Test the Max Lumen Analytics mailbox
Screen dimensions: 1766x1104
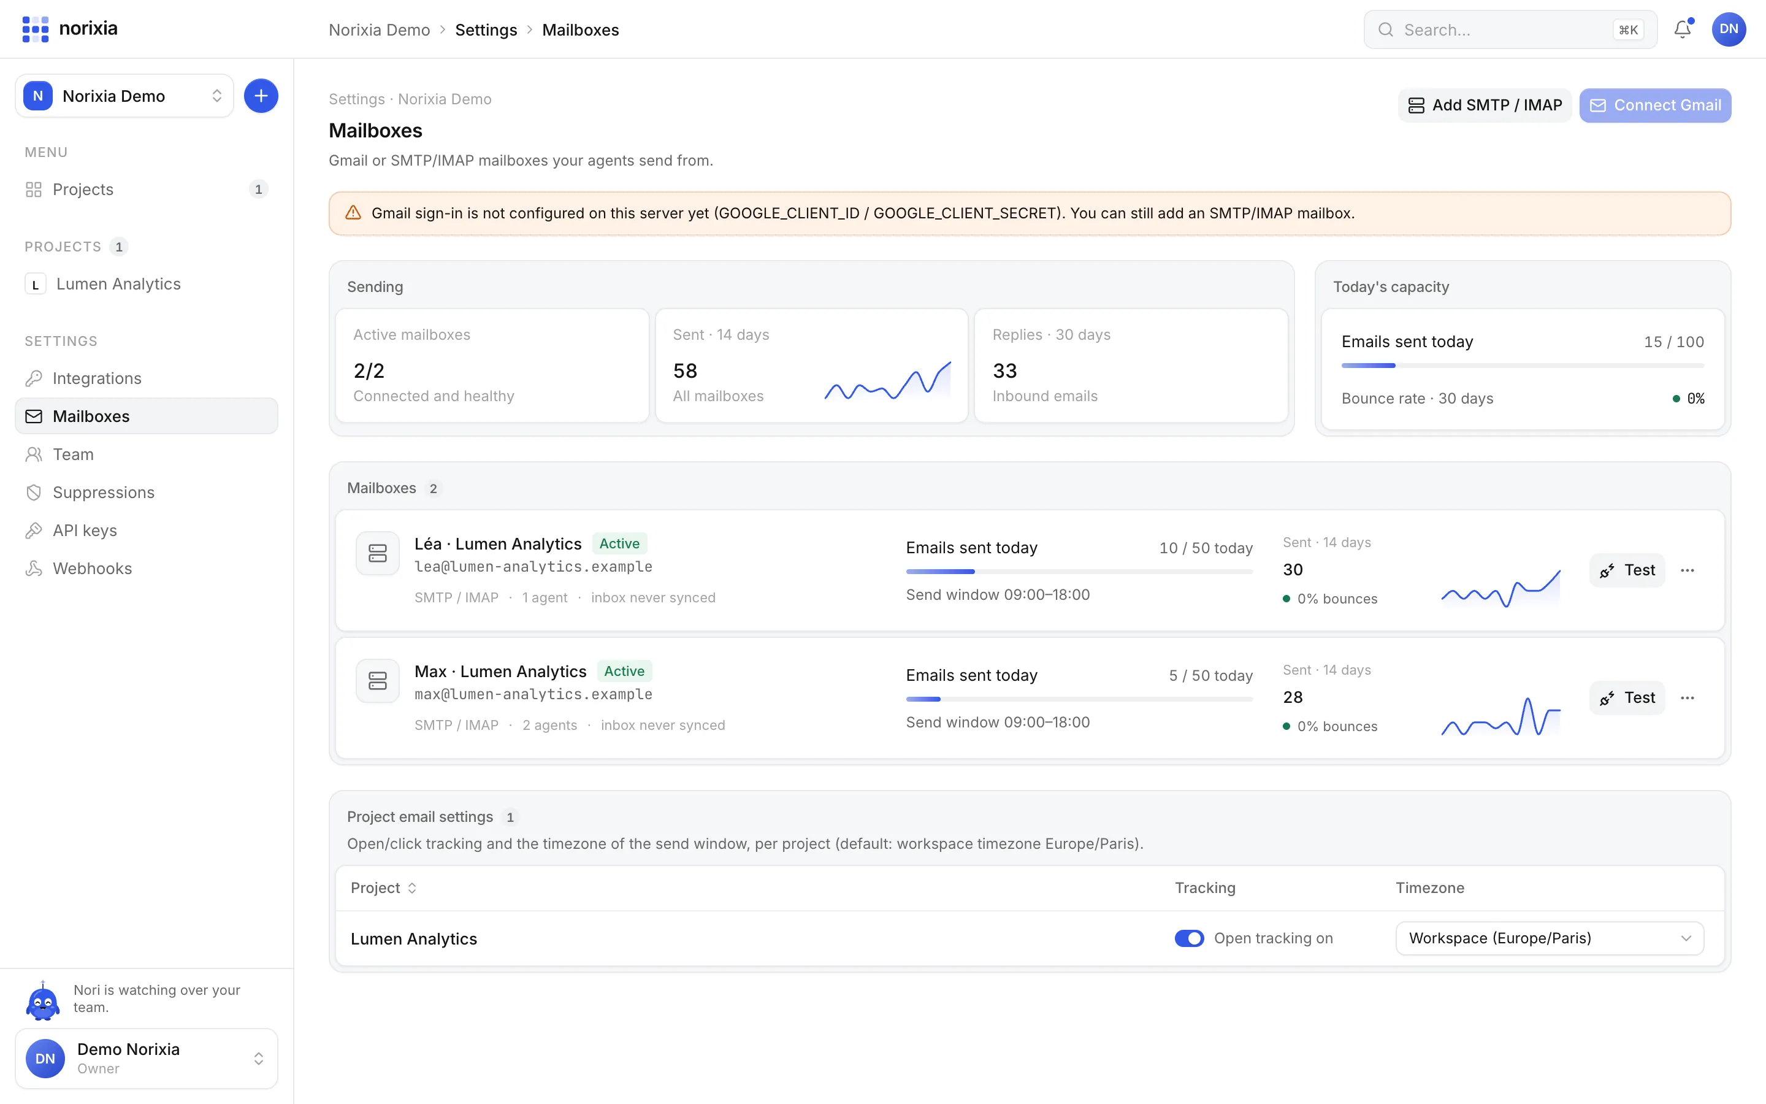[1627, 698]
